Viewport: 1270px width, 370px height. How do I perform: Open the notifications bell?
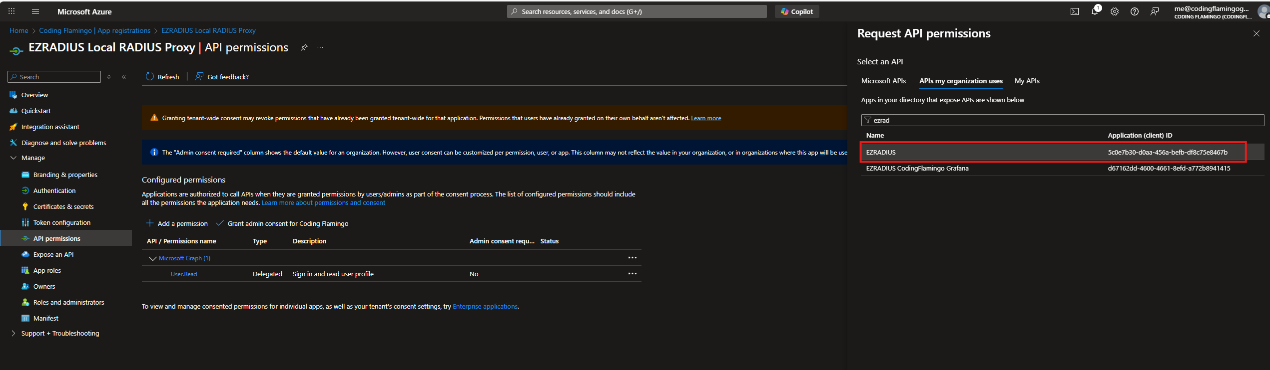(1095, 11)
